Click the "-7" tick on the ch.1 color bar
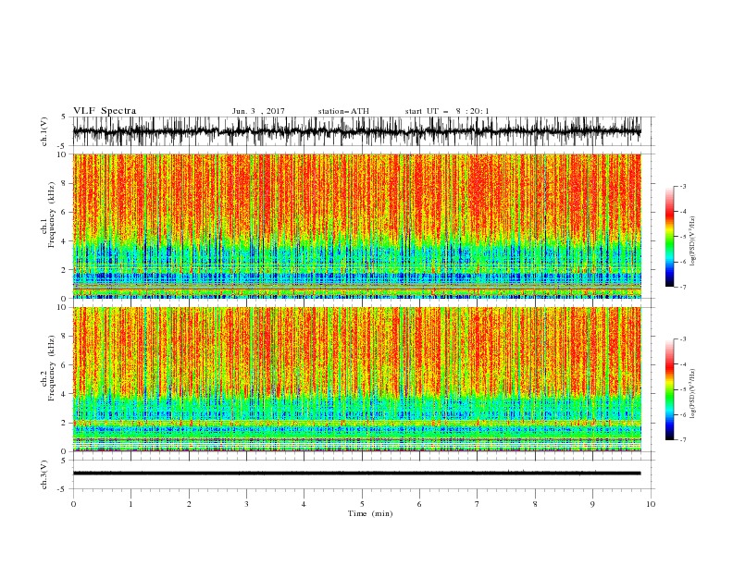The width and height of the screenshot is (733, 566). coord(682,287)
